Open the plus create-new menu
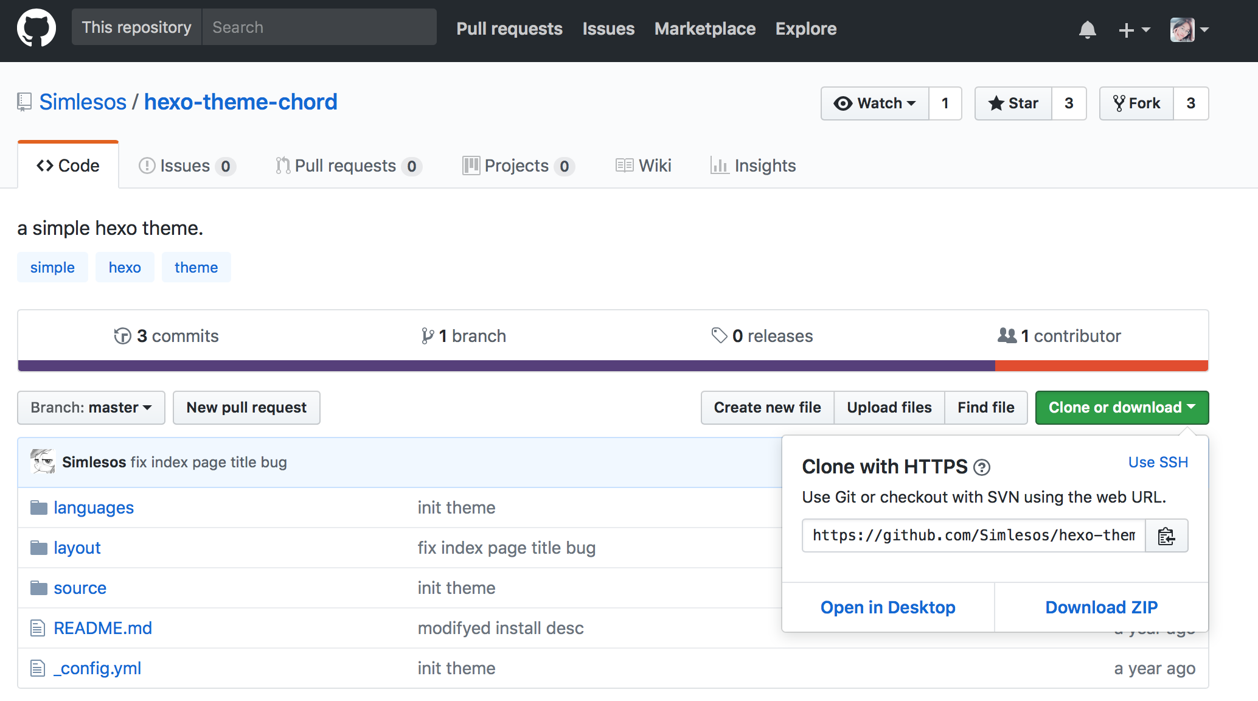The width and height of the screenshot is (1258, 701). pyautogui.click(x=1134, y=29)
